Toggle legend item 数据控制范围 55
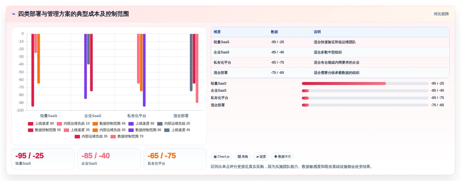The width and height of the screenshot is (461, 181). pos(44,130)
